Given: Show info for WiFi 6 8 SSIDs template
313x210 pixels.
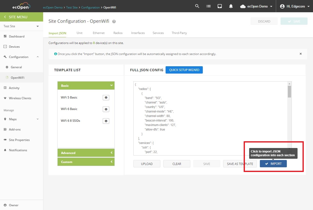Looking at the screenshot, I should point(106,121).
